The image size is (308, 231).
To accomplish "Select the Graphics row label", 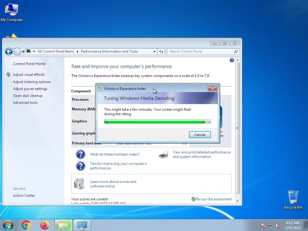I will point(79,121).
